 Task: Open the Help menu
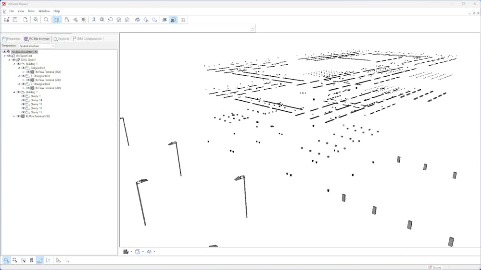(56, 11)
